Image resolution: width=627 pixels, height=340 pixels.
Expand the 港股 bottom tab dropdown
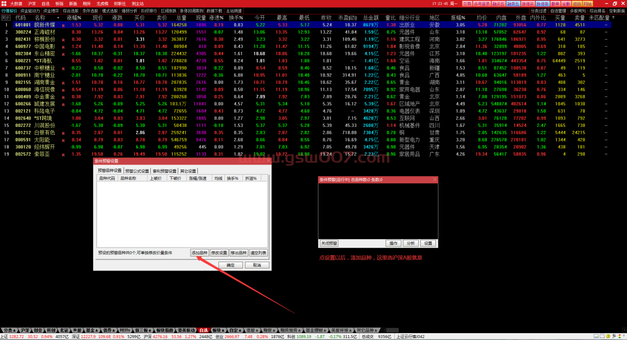[252, 330]
